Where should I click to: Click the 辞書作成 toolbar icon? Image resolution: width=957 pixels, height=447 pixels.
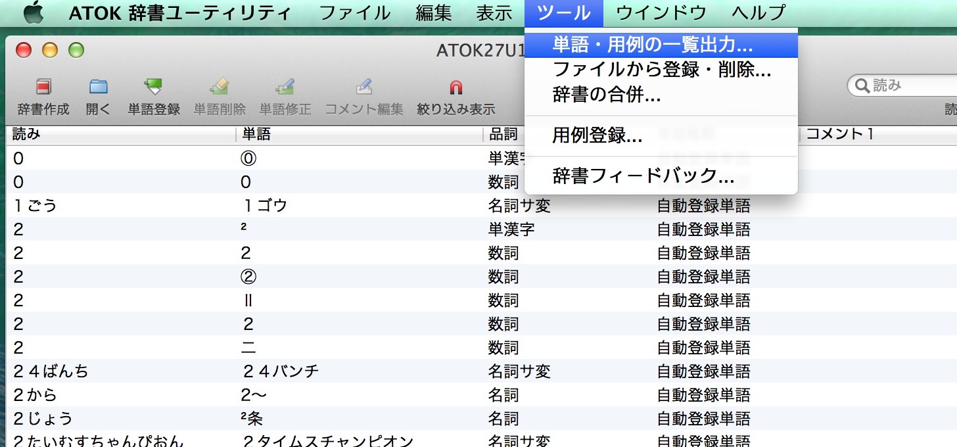(x=43, y=87)
